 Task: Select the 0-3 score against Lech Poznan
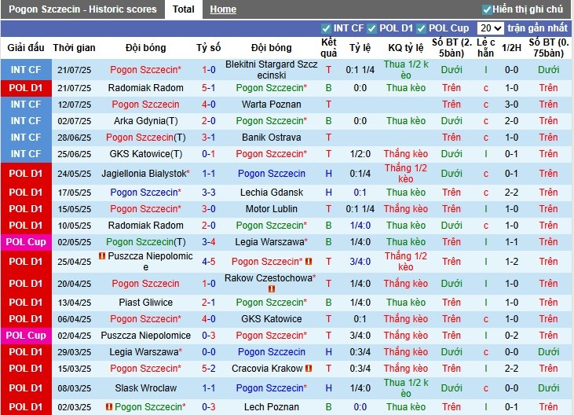point(209,406)
